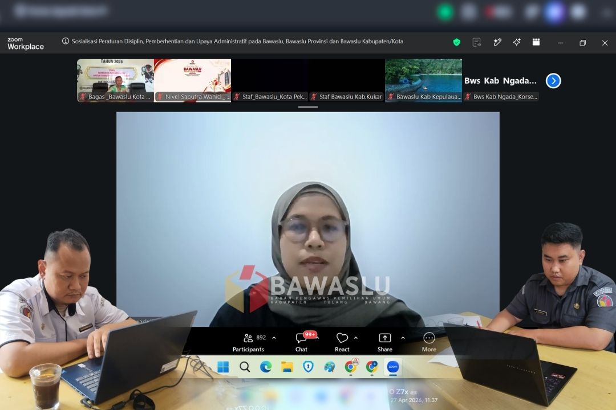Open File Explorer from the taskbar
The image size is (616, 410).
click(x=287, y=367)
